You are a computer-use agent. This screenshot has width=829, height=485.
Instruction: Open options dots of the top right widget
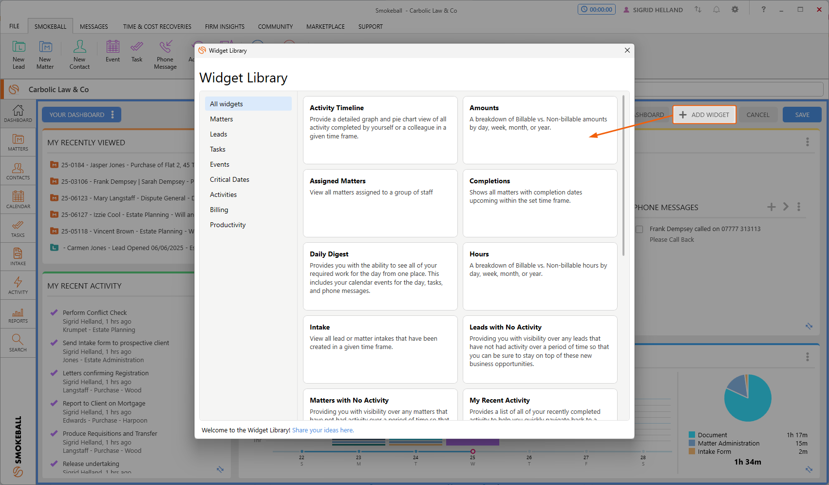pyautogui.click(x=808, y=142)
